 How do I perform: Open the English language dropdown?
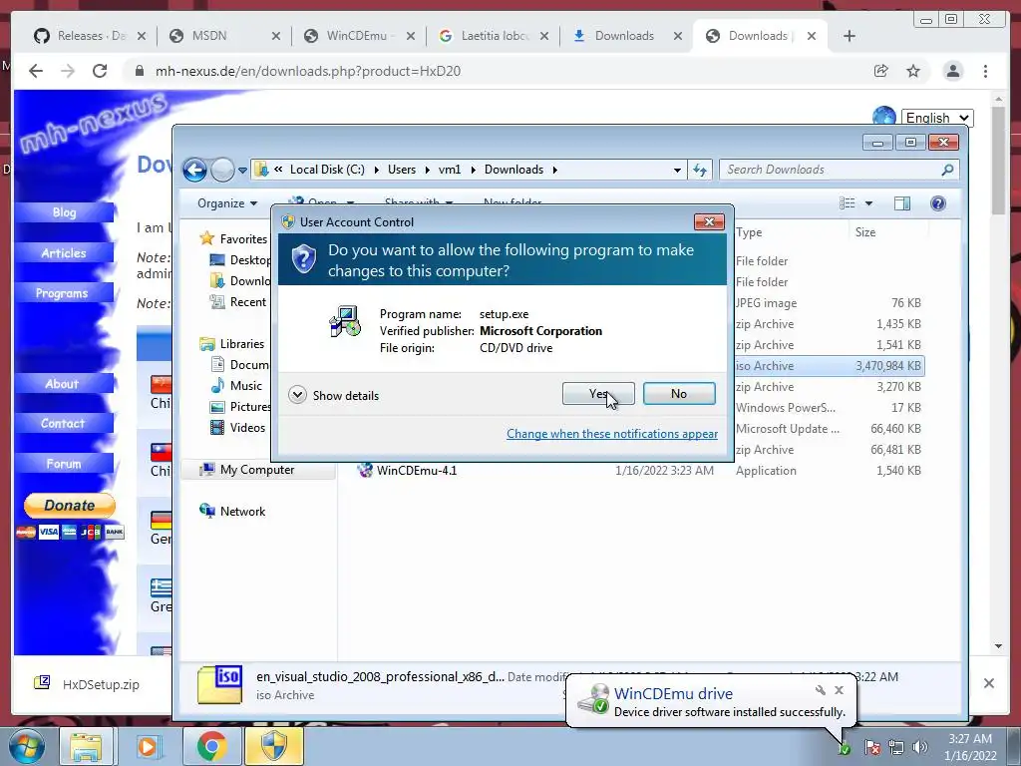937,118
